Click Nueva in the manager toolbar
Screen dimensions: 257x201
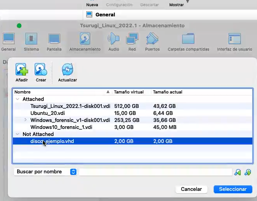92,5
